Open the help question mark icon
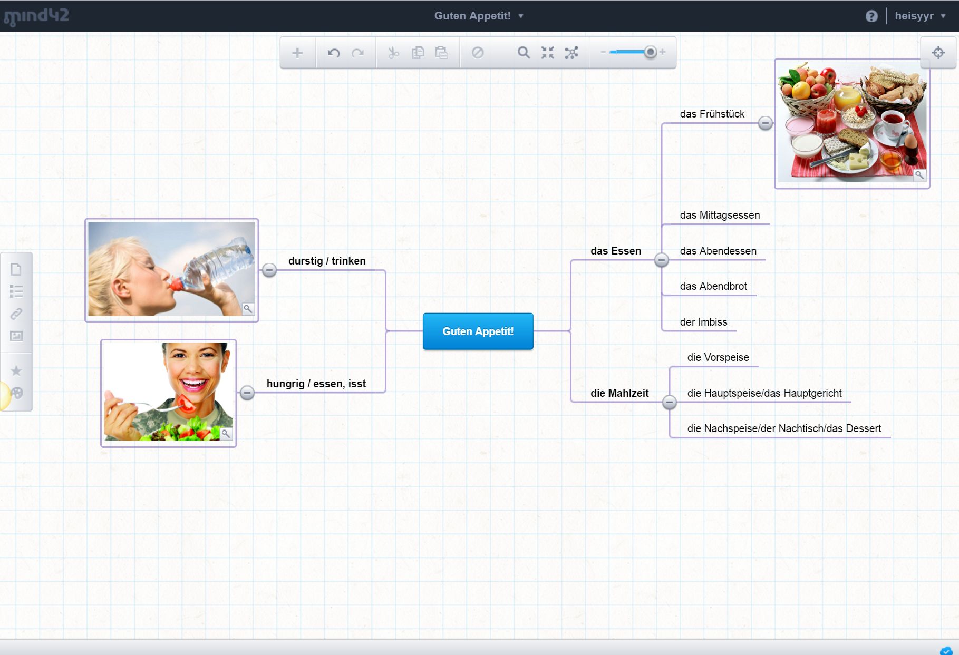Viewport: 959px width, 655px height. (x=871, y=16)
